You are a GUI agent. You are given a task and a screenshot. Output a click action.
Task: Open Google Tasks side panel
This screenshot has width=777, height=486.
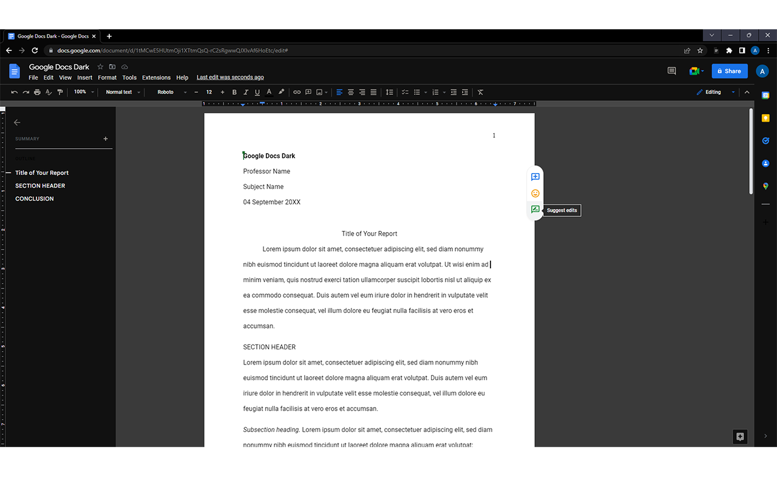(765, 140)
